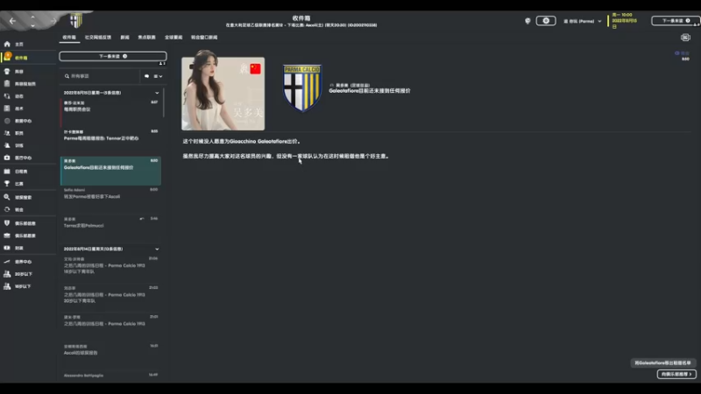Open the Under 20s (20岁以下) squad icon
Image resolution: width=701 pixels, height=394 pixels.
7,274
